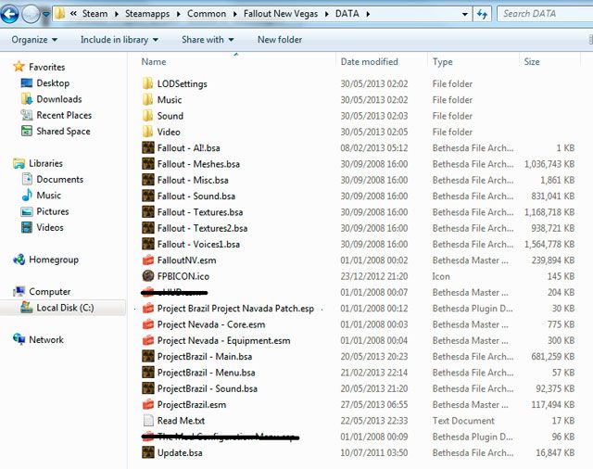This screenshot has width=593, height=469.
Task: Click the Fallout - AI!.bsa file icon
Action: click(148, 148)
